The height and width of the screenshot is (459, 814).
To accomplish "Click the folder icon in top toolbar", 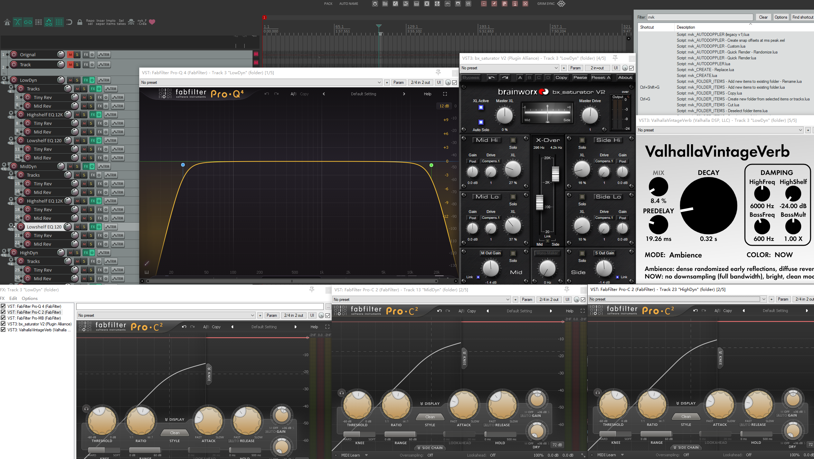I will (x=385, y=4).
